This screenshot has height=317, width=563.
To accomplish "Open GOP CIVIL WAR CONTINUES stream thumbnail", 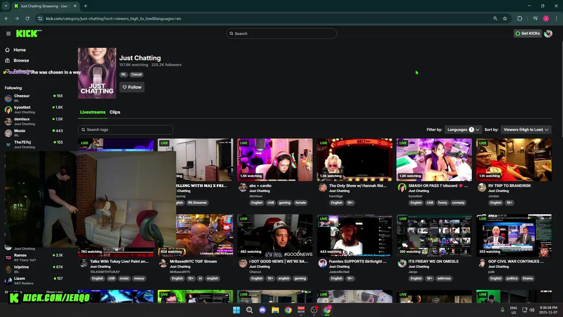I will (514, 236).
